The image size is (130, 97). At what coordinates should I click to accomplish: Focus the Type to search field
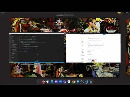point(65,15)
